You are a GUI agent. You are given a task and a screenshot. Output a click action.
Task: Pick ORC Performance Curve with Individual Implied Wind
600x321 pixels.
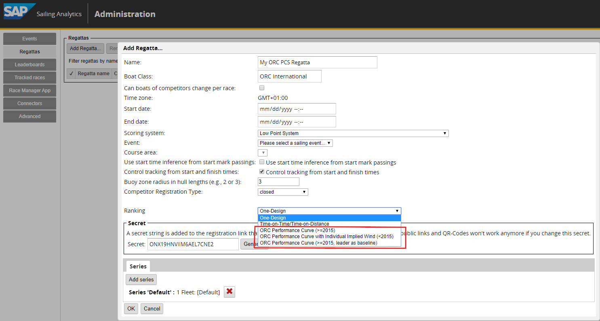pyautogui.click(x=329, y=236)
